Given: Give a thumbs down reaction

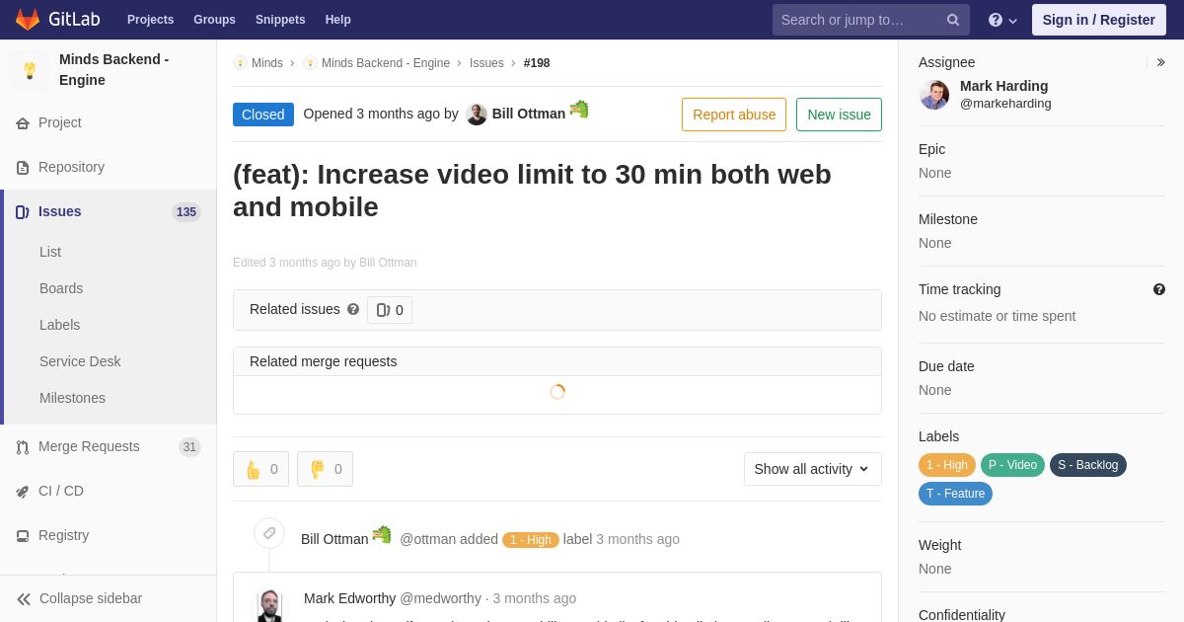Looking at the screenshot, I should point(325,469).
